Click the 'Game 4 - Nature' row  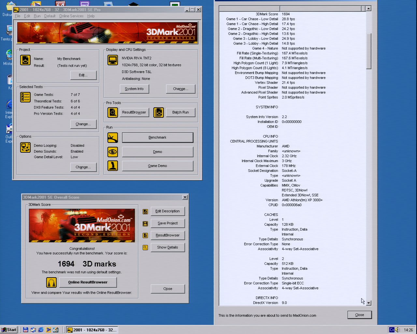pos(292,48)
